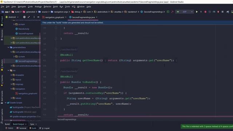Close the SecondFragmentArgs.java tab
Image resolution: width=233 pixels, height=131 pixels.
[96, 17]
